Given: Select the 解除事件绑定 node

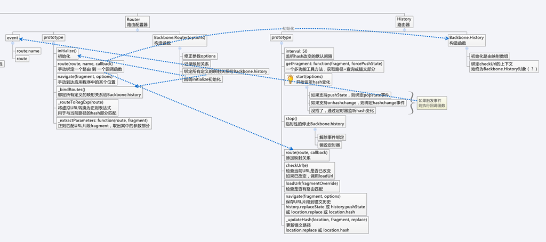Looking at the screenshot, I should coord(332,137).
